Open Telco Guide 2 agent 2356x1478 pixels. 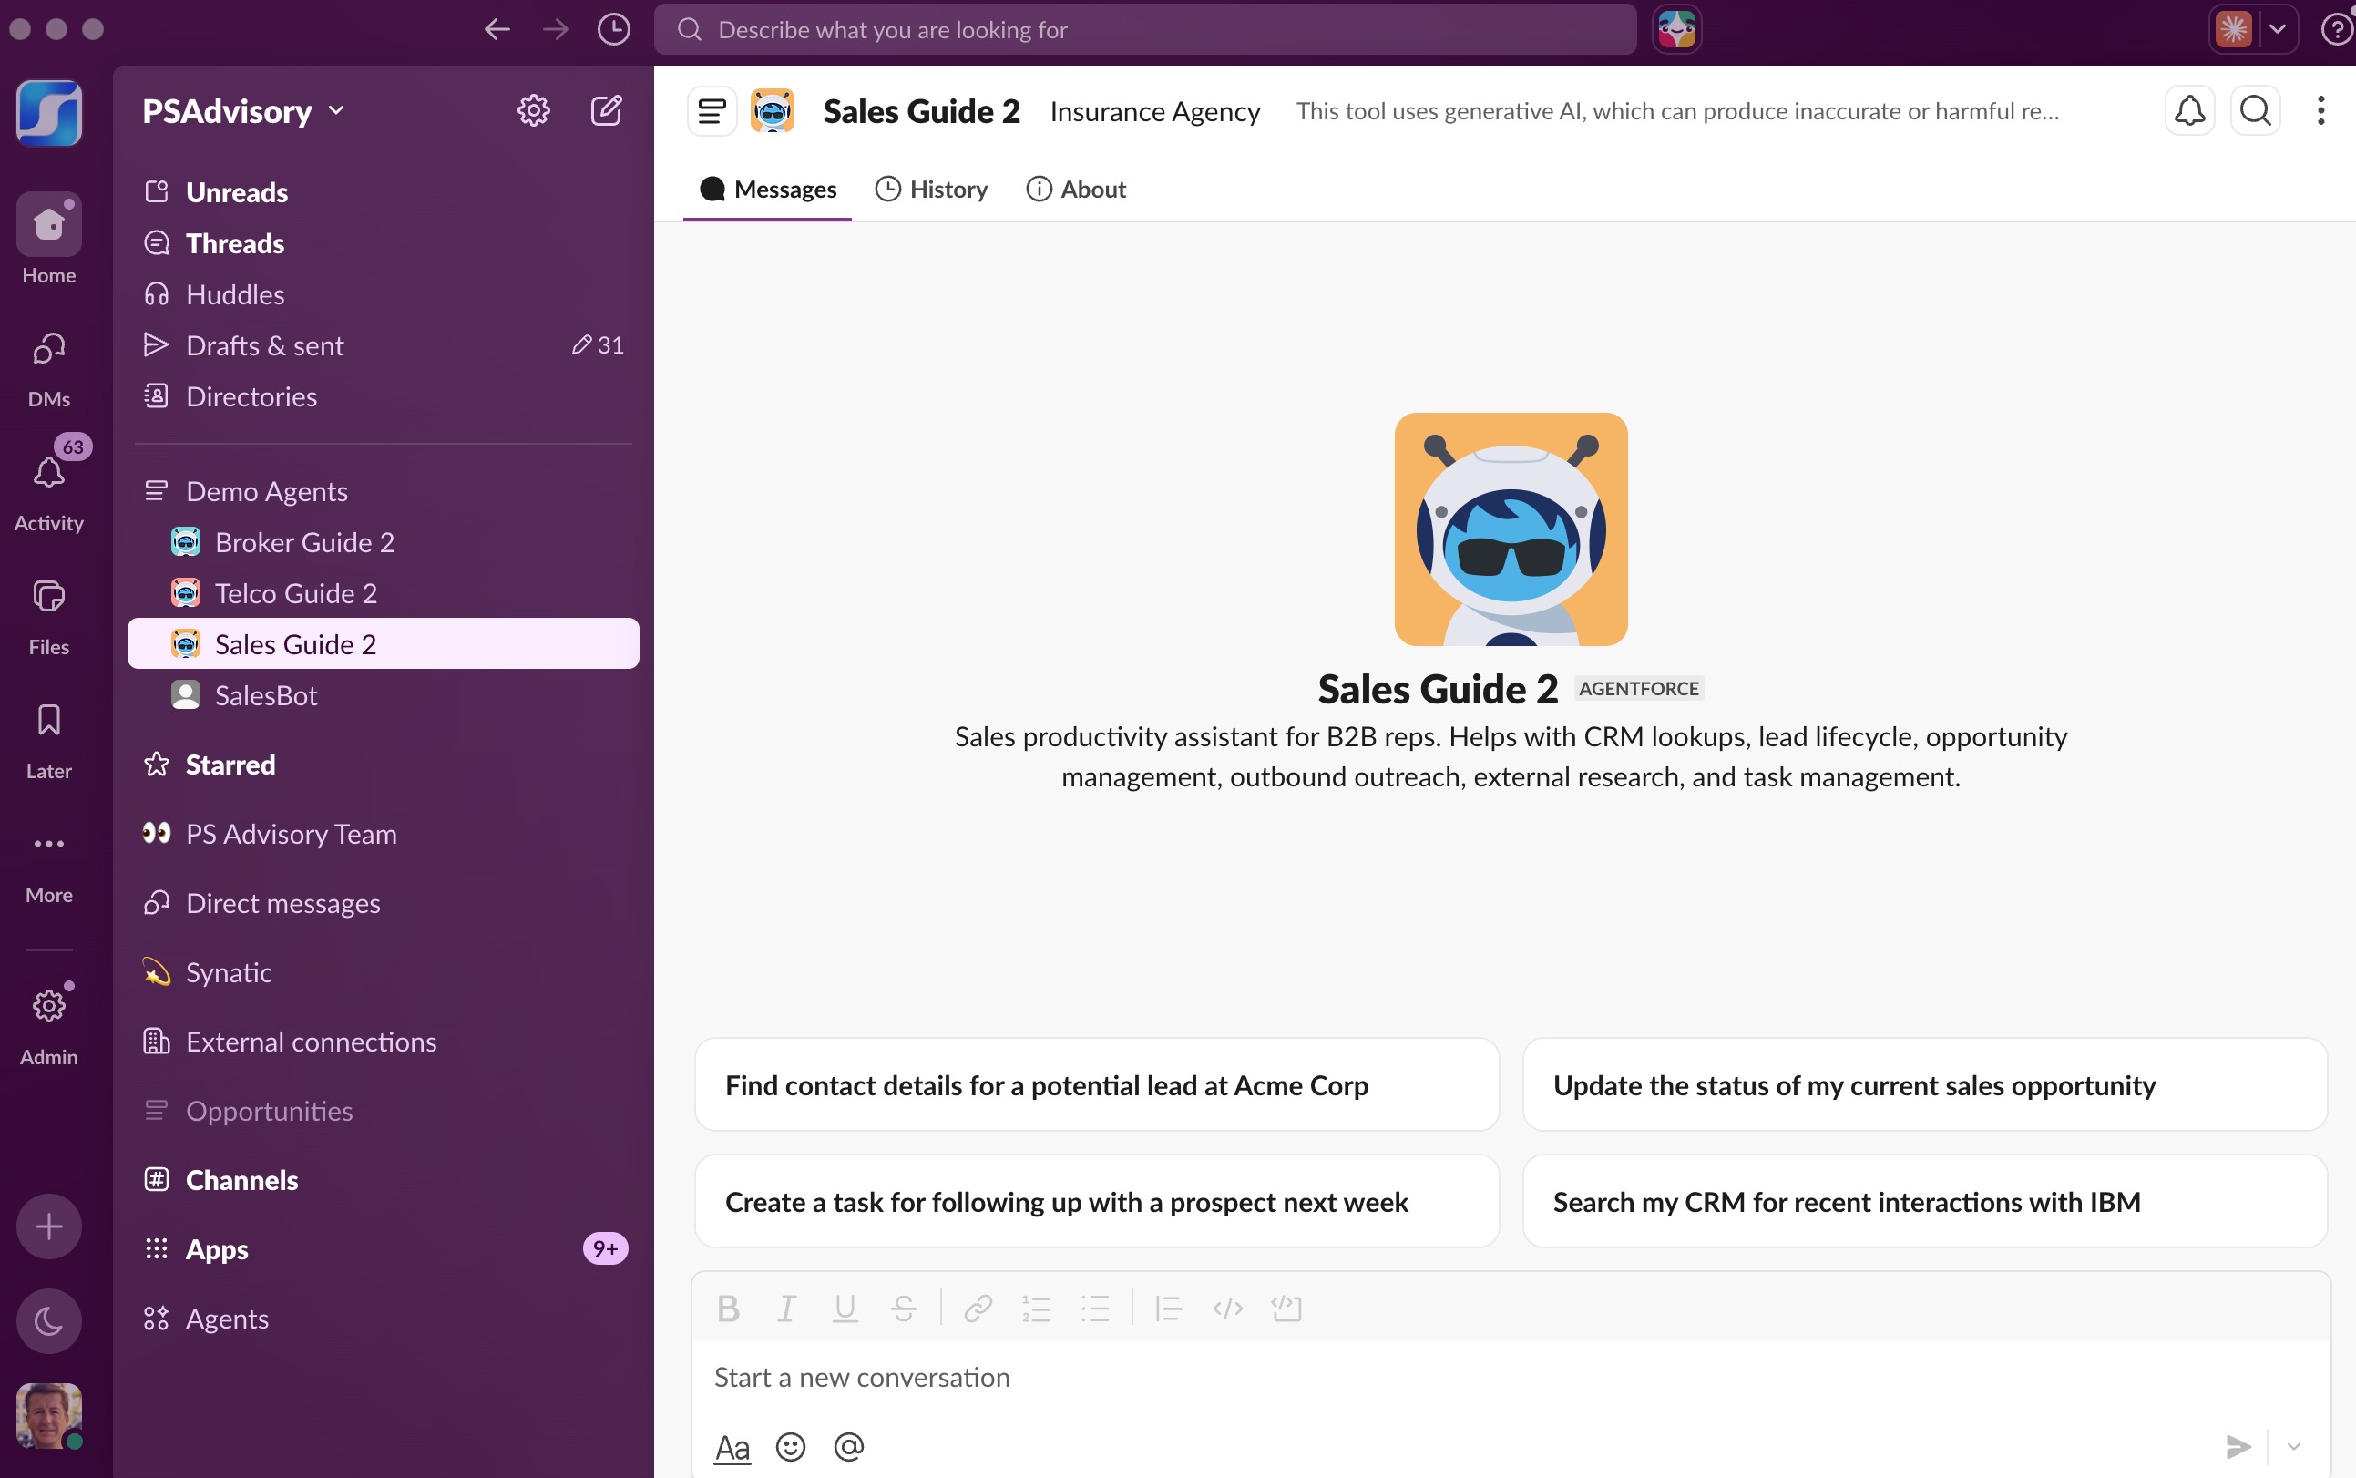tap(383, 592)
